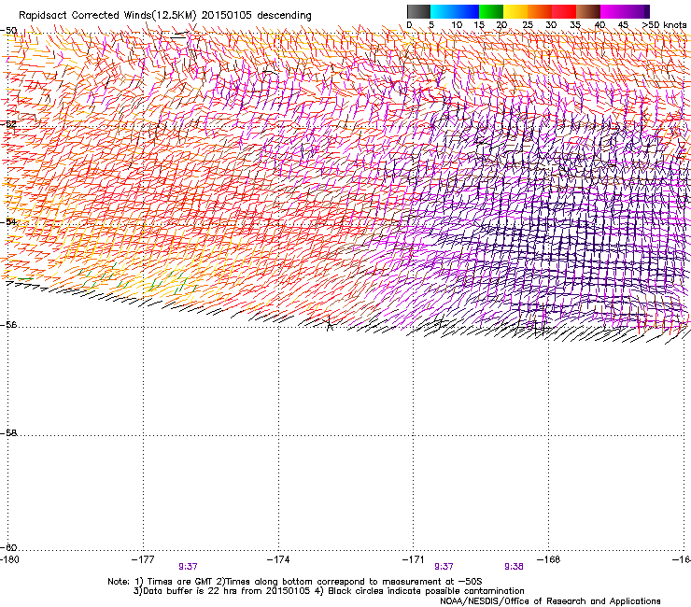Viewport: 691px width, 607px height.
Task: Click the -168 longitude axis label
Action: (549, 559)
